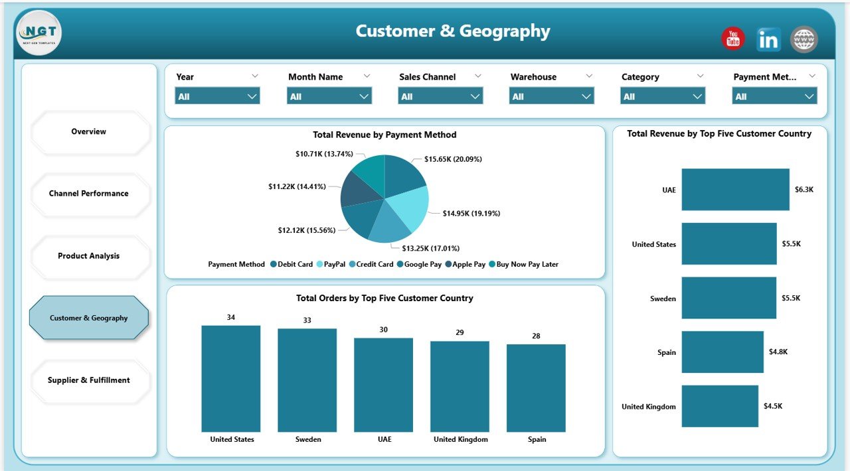The width and height of the screenshot is (850, 471).
Task: Go to the Overview page
Action: pos(89,132)
